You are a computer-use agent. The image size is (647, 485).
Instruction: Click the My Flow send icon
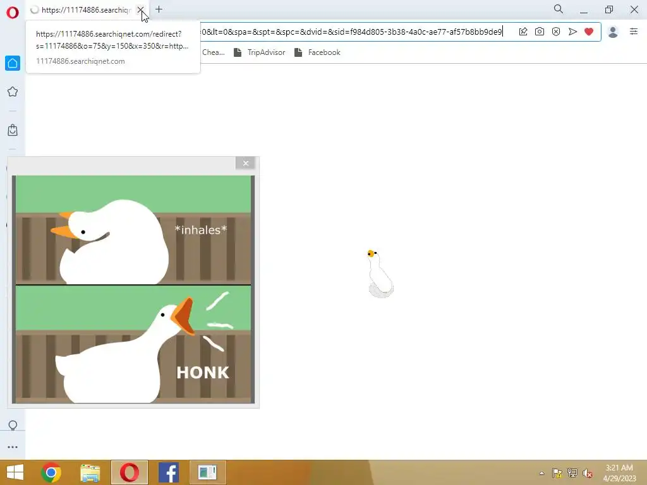[x=572, y=32]
